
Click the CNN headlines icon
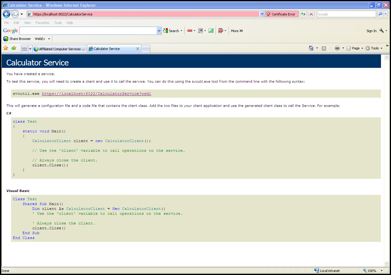tap(190, 31)
